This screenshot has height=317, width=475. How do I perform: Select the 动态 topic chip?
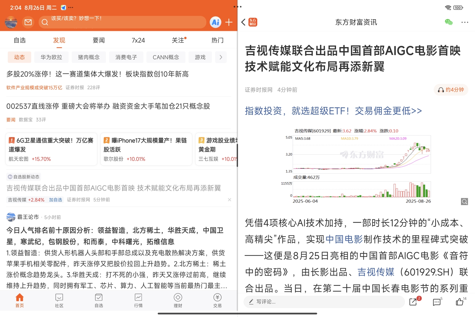[x=19, y=57]
